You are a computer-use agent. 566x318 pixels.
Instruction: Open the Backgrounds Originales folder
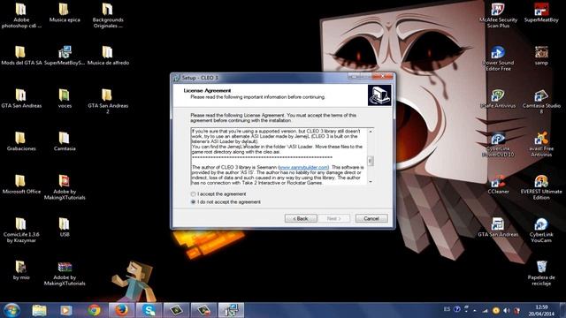pos(108,15)
